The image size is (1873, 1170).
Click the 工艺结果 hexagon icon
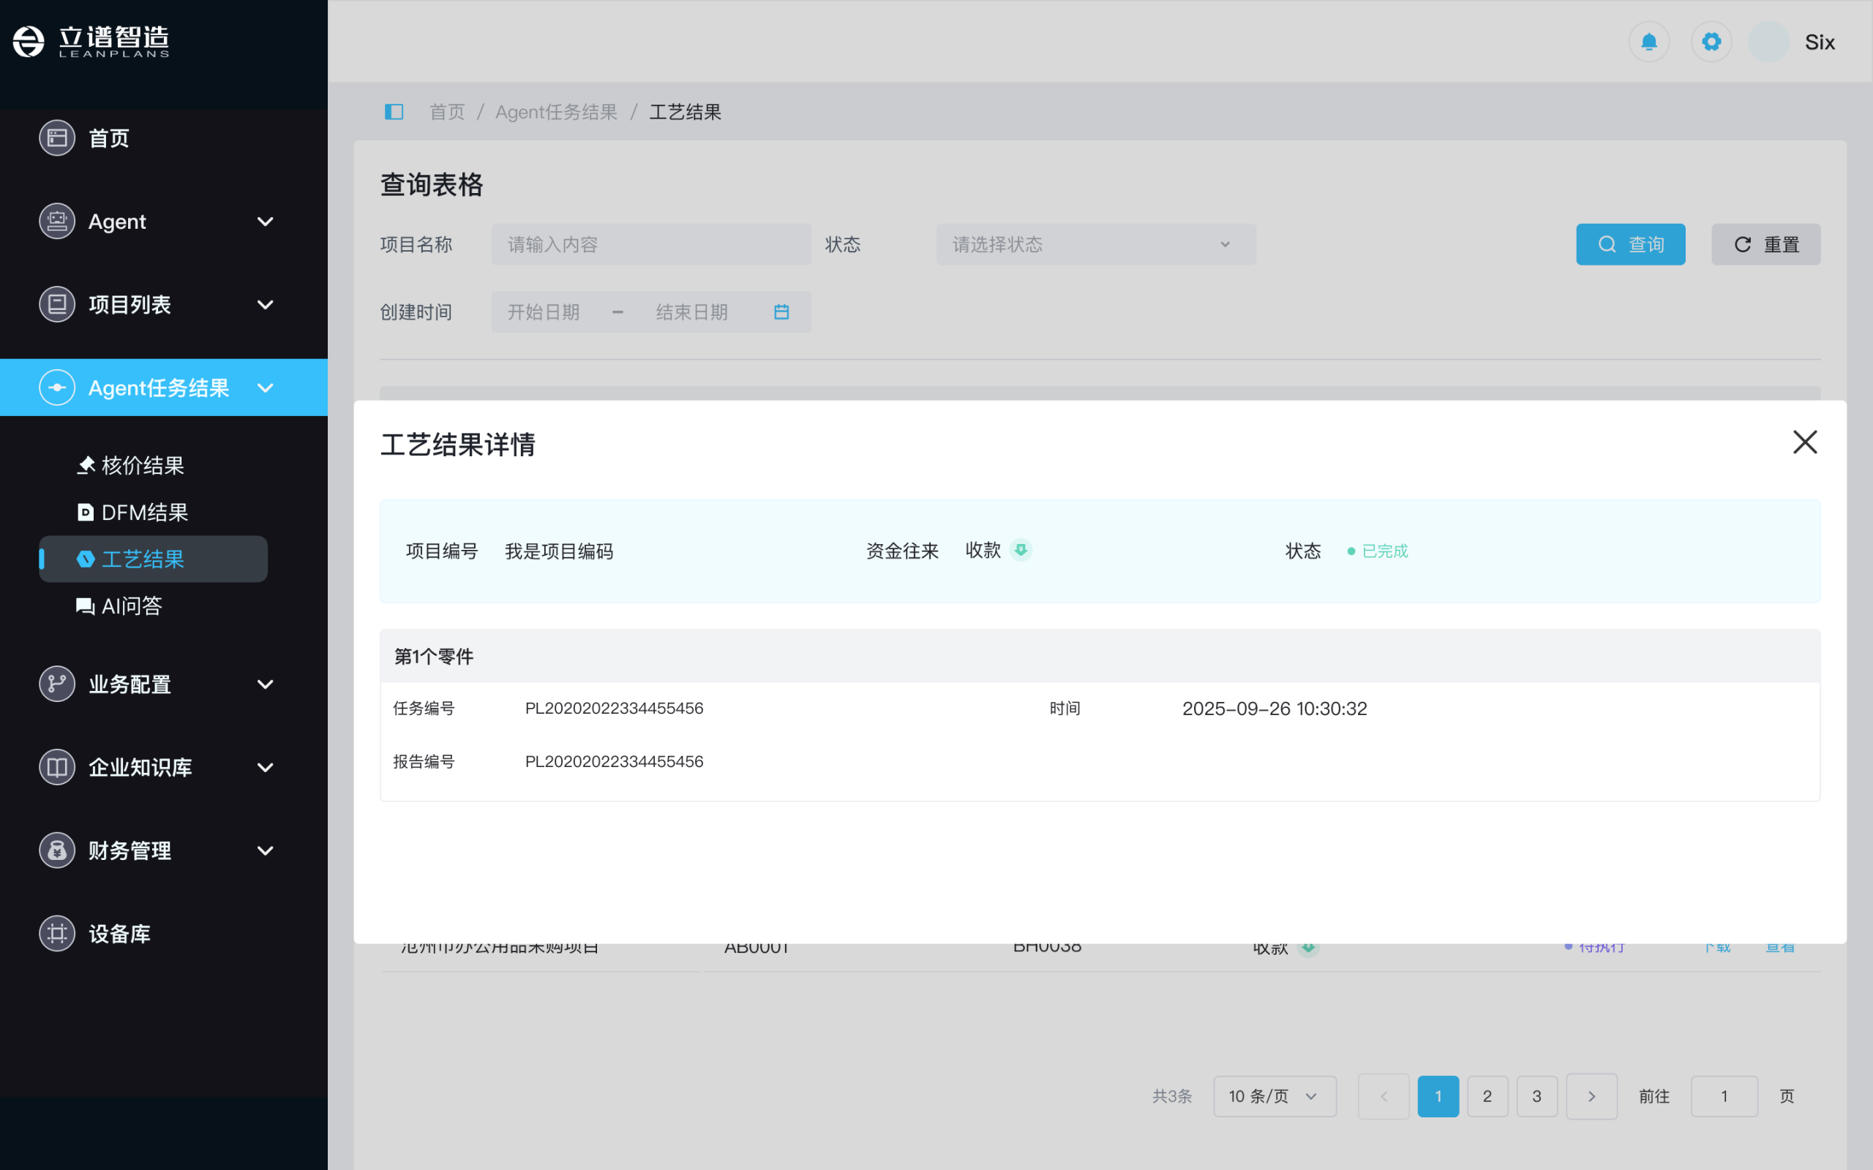[x=85, y=559]
